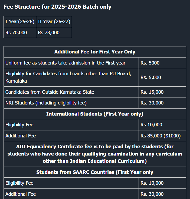The height and width of the screenshot is (199, 190).
Task: Select the PU Board eligibility description cell
Action: point(68,77)
